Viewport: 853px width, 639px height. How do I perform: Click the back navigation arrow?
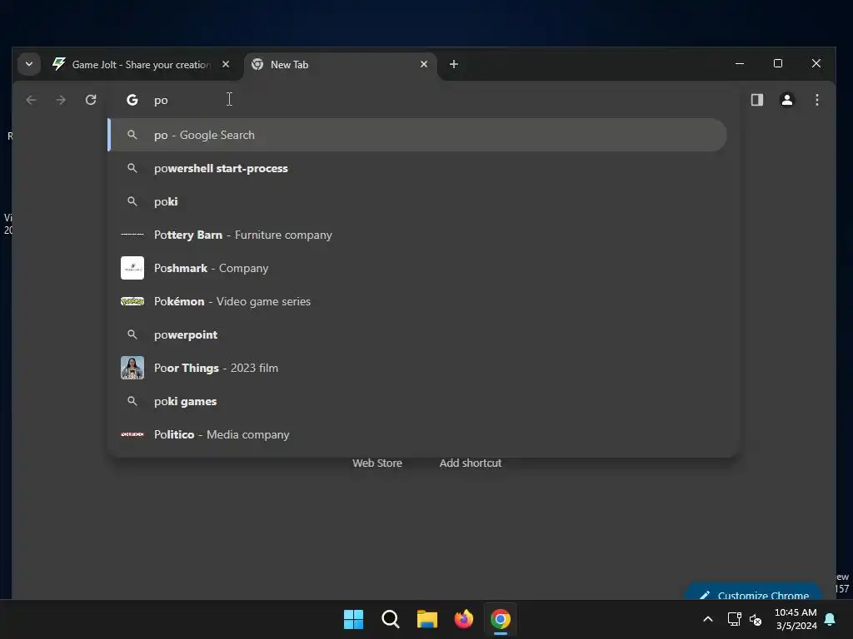pos(31,100)
